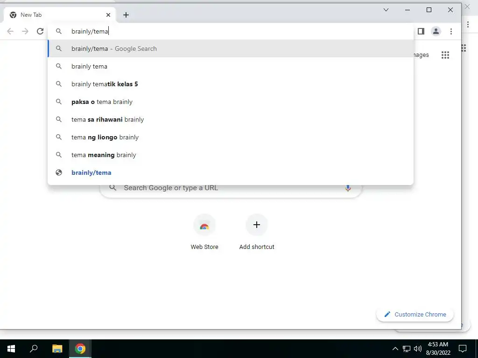This screenshot has height=358, width=478.
Task: Click the magnifier icon in address bar
Action: tap(59, 31)
